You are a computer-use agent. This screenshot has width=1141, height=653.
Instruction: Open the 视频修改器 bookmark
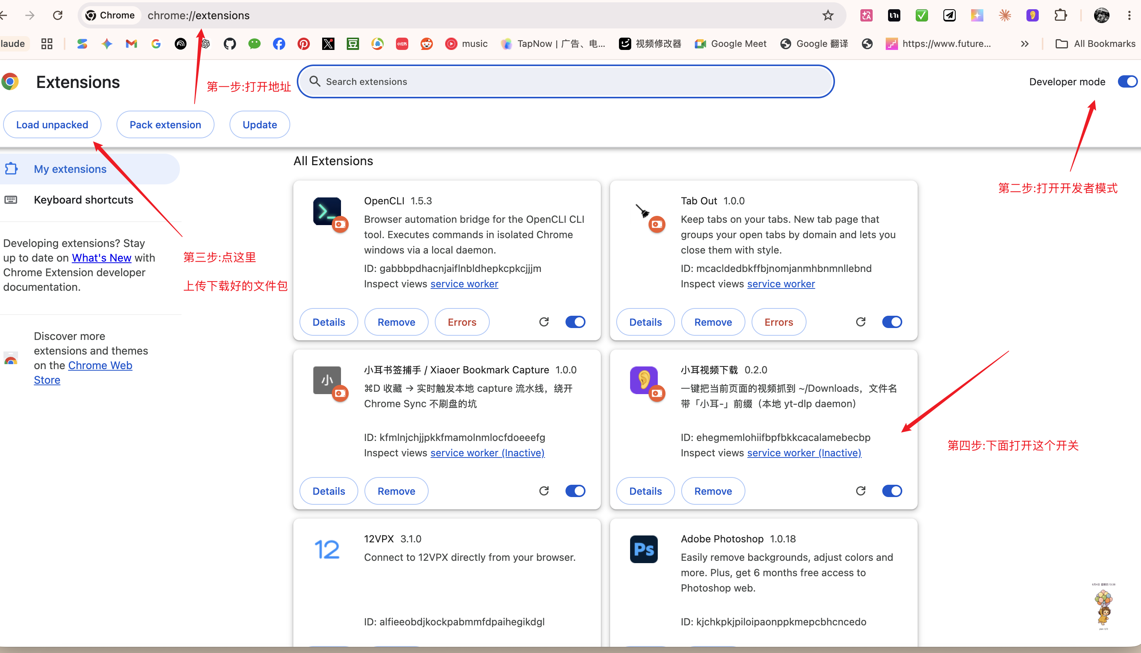(650, 43)
